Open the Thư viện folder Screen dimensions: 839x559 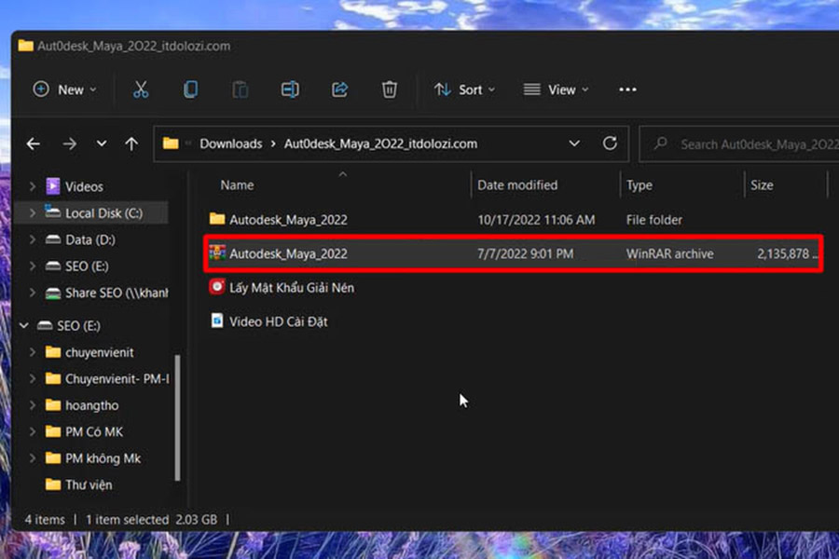(x=89, y=485)
